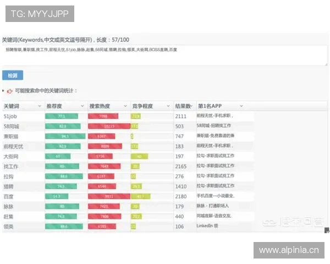
Task: Click the yellow competition bar for 大街网
Action: (140, 156)
